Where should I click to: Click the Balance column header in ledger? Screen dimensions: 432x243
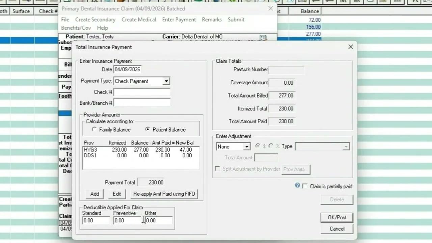click(309, 11)
